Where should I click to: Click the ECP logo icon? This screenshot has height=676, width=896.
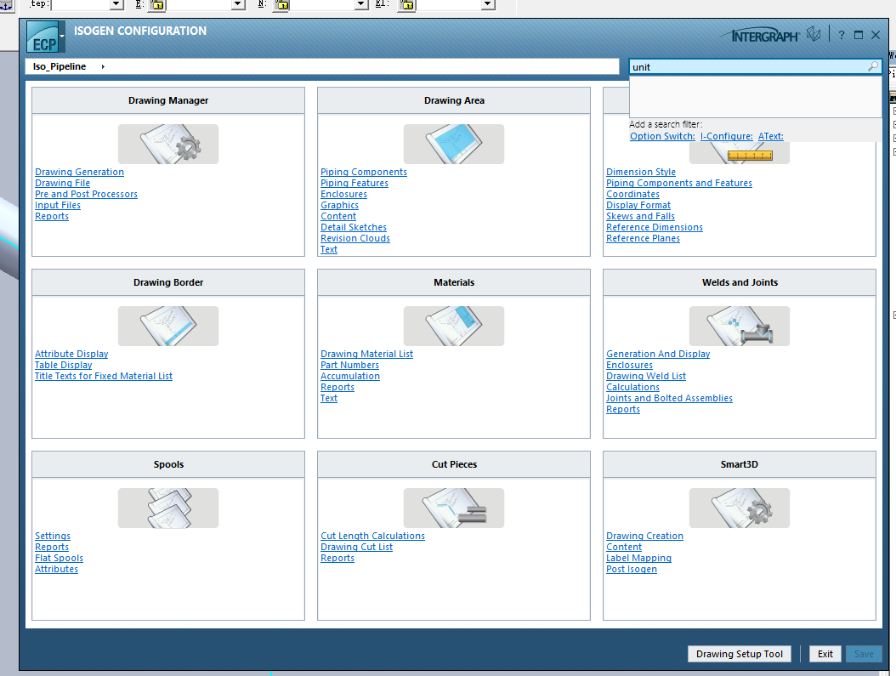(43, 37)
